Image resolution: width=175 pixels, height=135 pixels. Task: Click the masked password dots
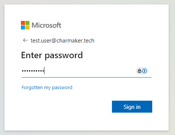pyautogui.click(x=33, y=71)
